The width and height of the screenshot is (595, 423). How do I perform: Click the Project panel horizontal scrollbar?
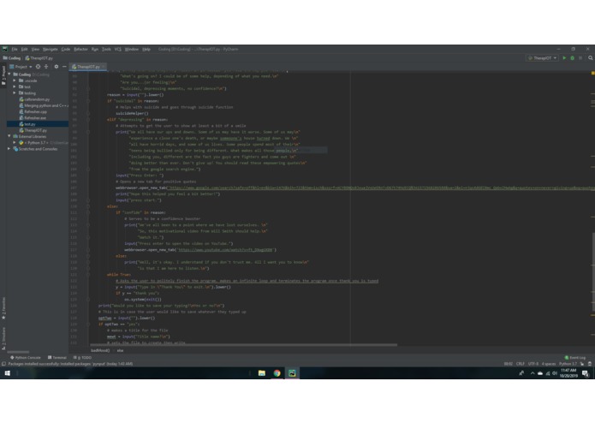tap(18, 352)
